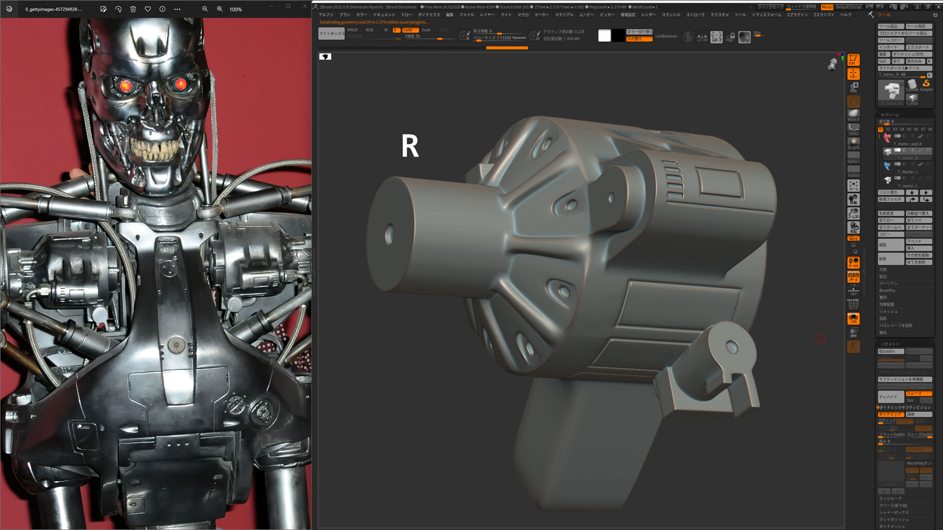The image size is (943, 530).
Task: Enable Zadd mode
Action: click(410, 30)
